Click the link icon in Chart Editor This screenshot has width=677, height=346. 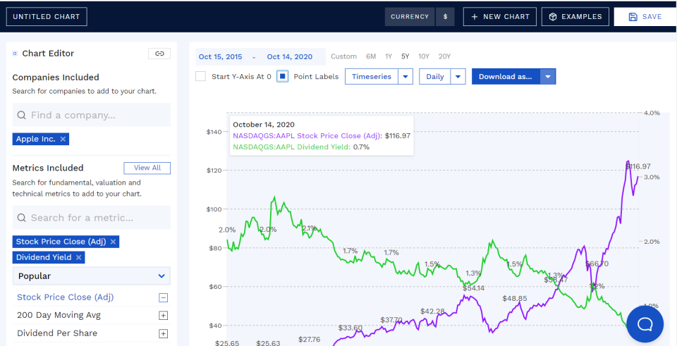(x=159, y=54)
